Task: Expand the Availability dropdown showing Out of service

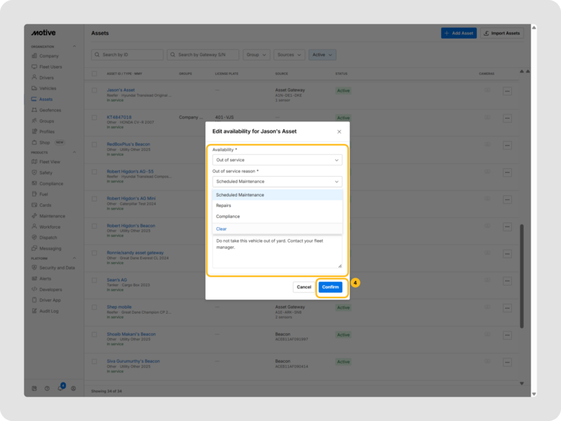Action: 277,160
